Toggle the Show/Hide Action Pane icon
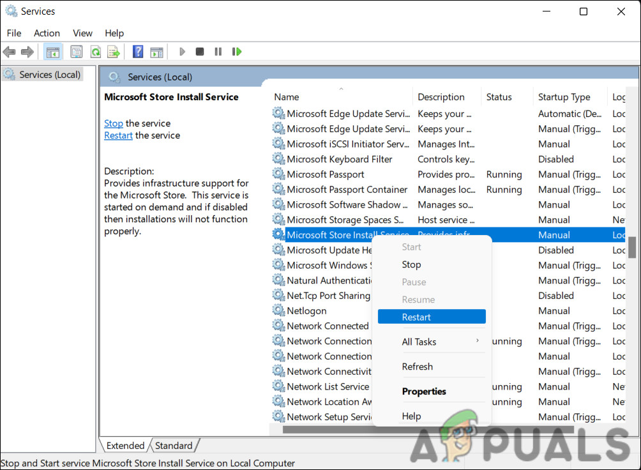 point(156,52)
